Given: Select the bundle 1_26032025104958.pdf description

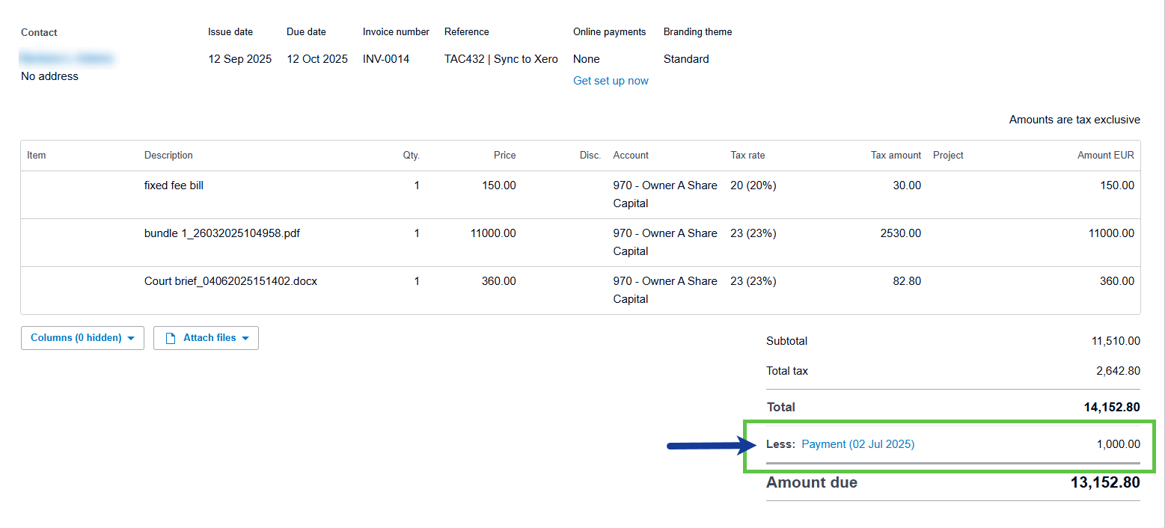Looking at the screenshot, I should click(x=222, y=233).
